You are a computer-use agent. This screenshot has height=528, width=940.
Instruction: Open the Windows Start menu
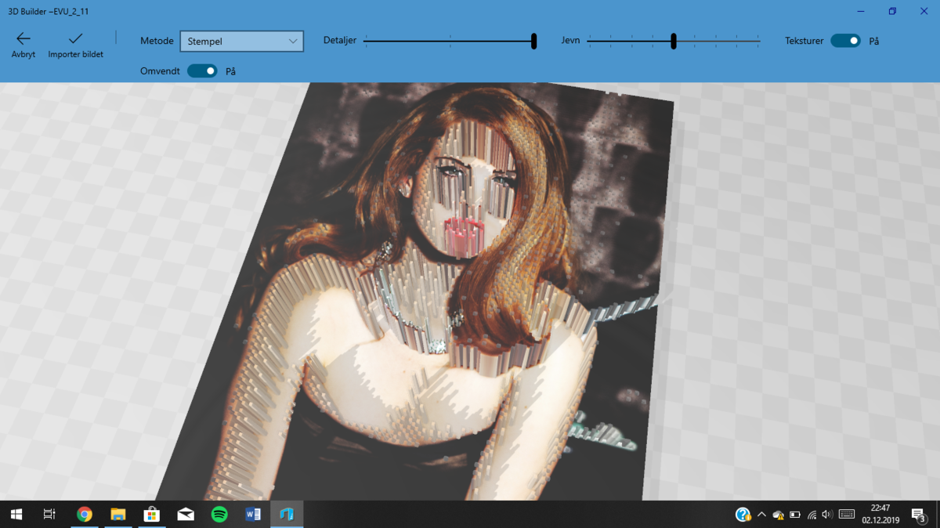16,514
